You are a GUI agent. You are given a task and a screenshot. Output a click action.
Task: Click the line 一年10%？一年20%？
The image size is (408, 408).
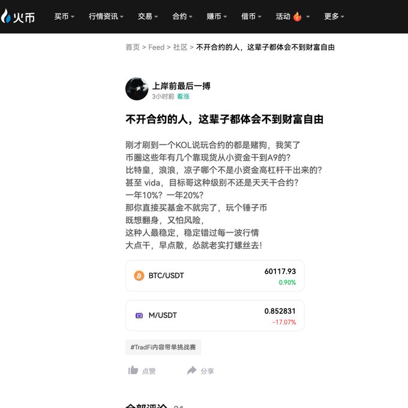pyautogui.click(x=164, y=195)
